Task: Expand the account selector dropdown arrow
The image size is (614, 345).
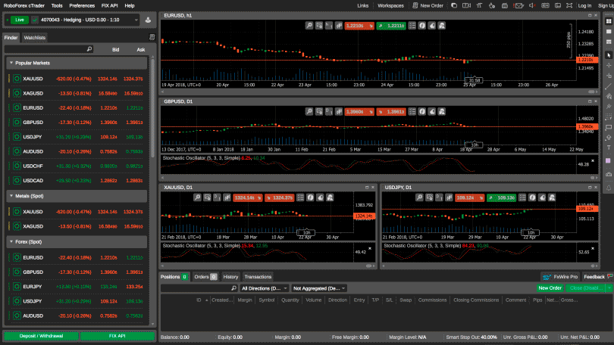Action: (135, 20)
